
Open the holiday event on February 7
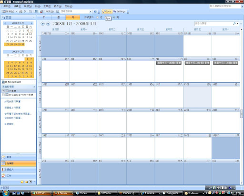tap(169, 63)
